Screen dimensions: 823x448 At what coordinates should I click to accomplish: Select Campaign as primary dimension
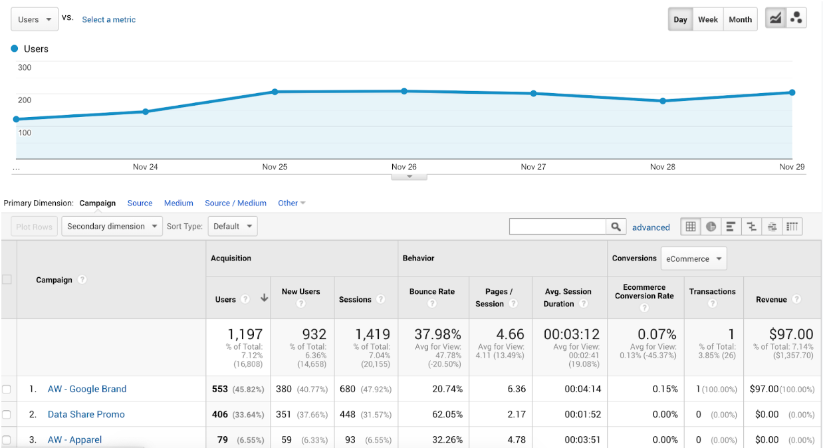pyautogui.click(x=98, y=203)
